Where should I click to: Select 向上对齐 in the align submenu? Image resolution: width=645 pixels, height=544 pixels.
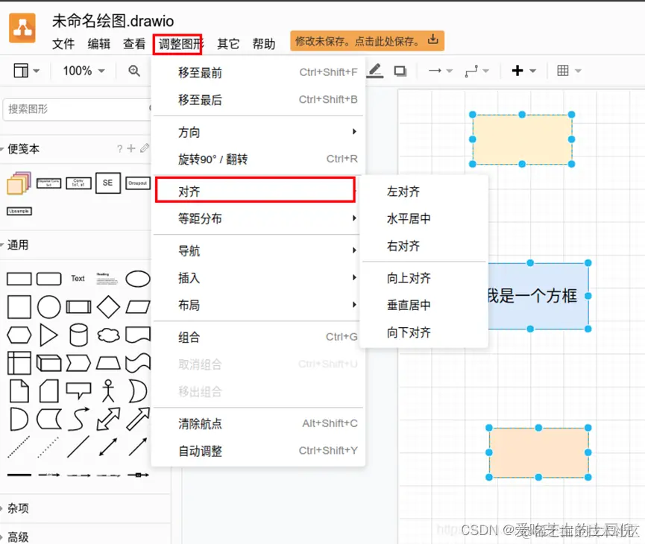coord(424,278)
